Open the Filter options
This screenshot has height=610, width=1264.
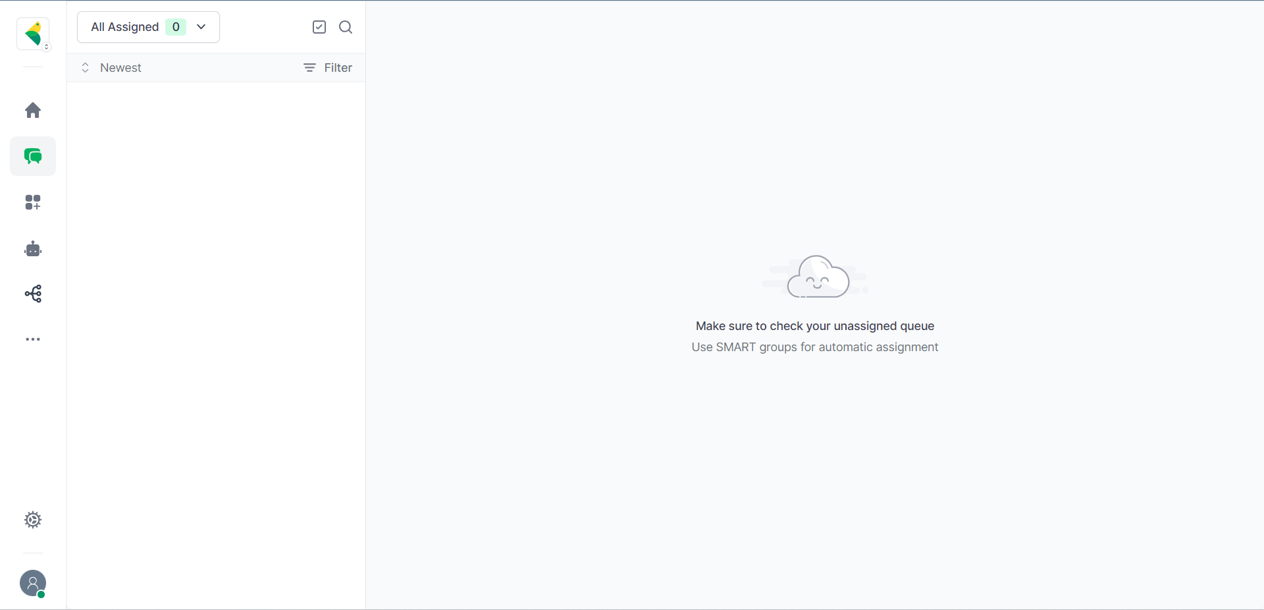pos(328,68)
